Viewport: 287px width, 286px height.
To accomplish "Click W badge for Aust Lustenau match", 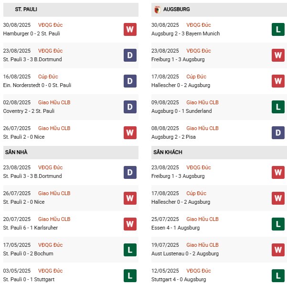I will pos(278,250).
